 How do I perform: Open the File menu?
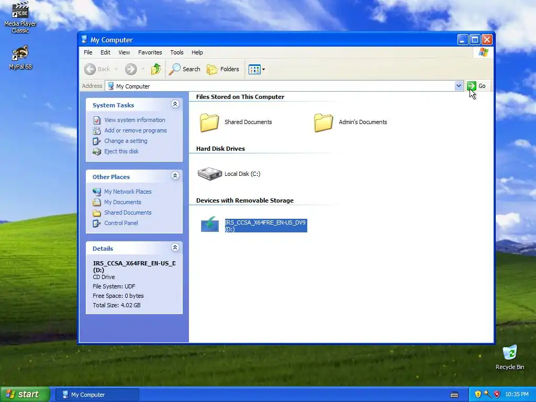88,52
